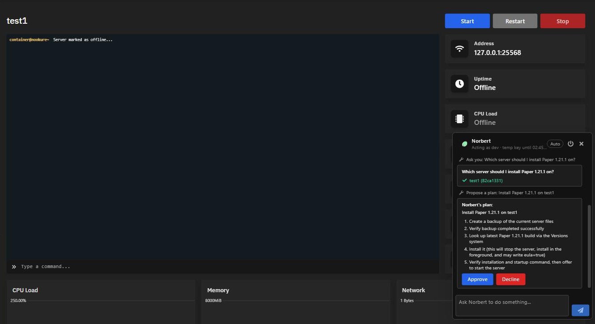Screen dimensions: 595x324
Task: Click the Offline value under Uptime
Action: pyautogui.click(x=485, y=88)
